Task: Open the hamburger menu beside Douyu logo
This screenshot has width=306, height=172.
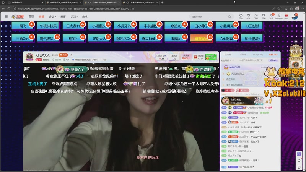Action: click(x=6, y=16)
